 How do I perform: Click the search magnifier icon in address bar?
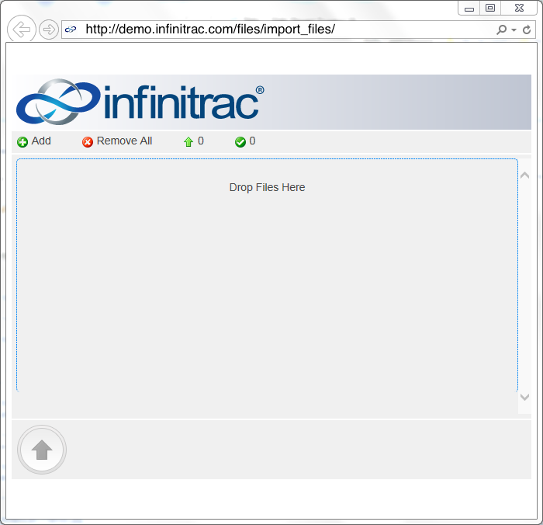[x=501, y=30]
